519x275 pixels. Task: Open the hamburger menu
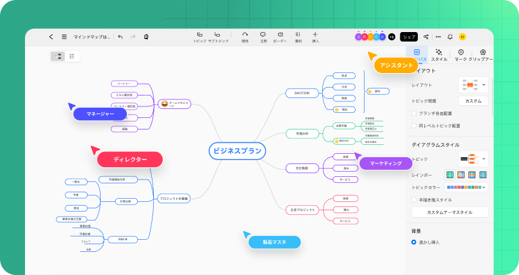[x=64, y=37]
